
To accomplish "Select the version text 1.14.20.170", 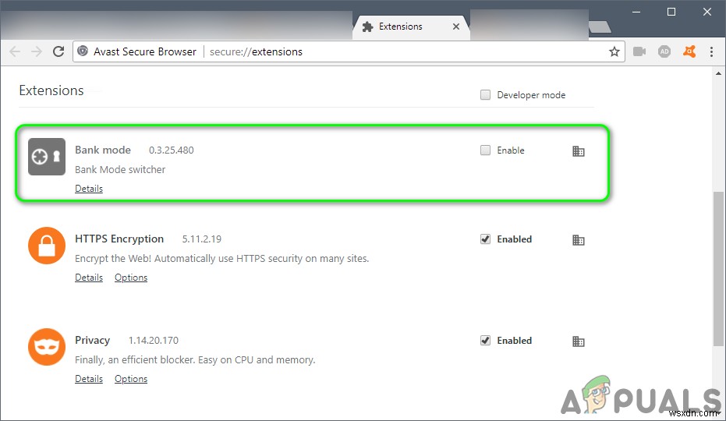I will [154, 341].
